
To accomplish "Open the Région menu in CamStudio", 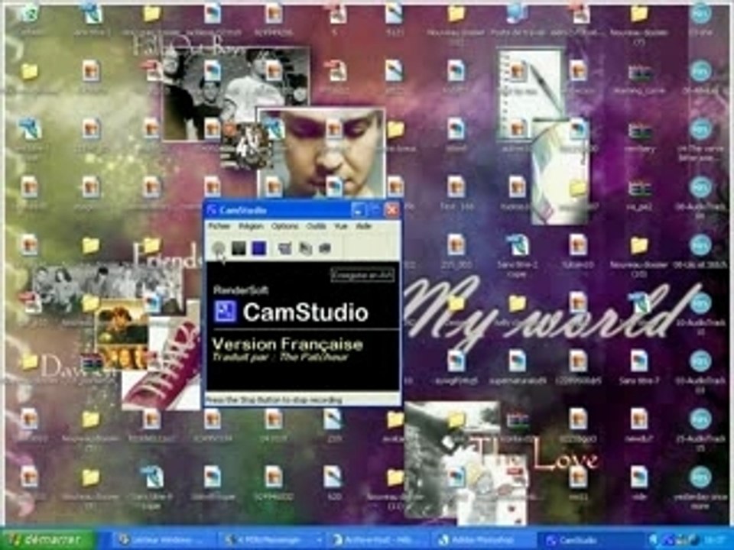I will coord(251,226).
